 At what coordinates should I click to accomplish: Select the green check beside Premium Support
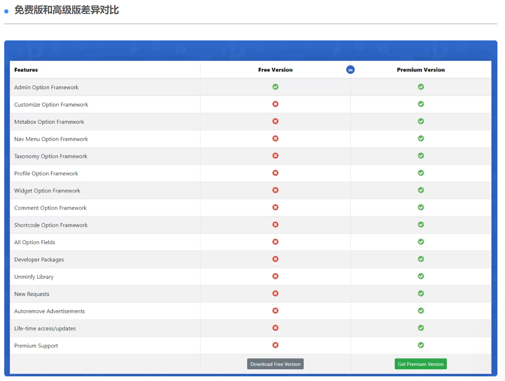(421, 345)
